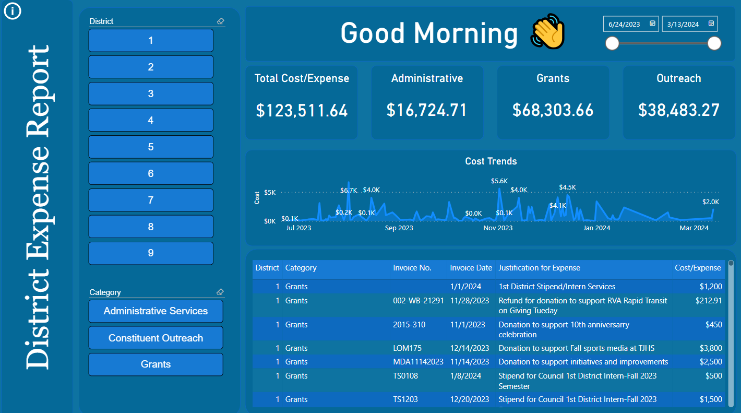The height and width of the screenshot is (413, 741).
Task: Clear District filters using the eraser icon
Action: (220, 21)
